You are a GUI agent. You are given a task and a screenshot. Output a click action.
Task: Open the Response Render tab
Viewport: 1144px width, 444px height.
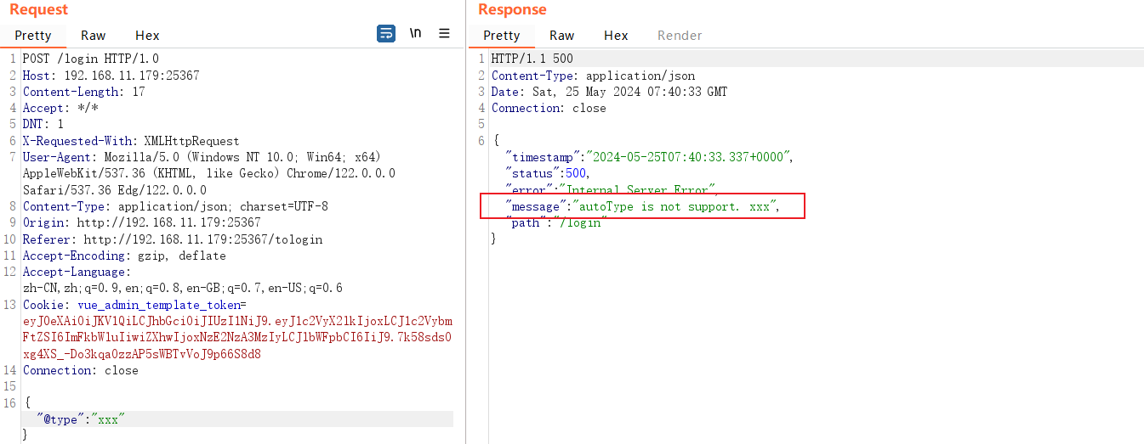[x=680, y=36]
